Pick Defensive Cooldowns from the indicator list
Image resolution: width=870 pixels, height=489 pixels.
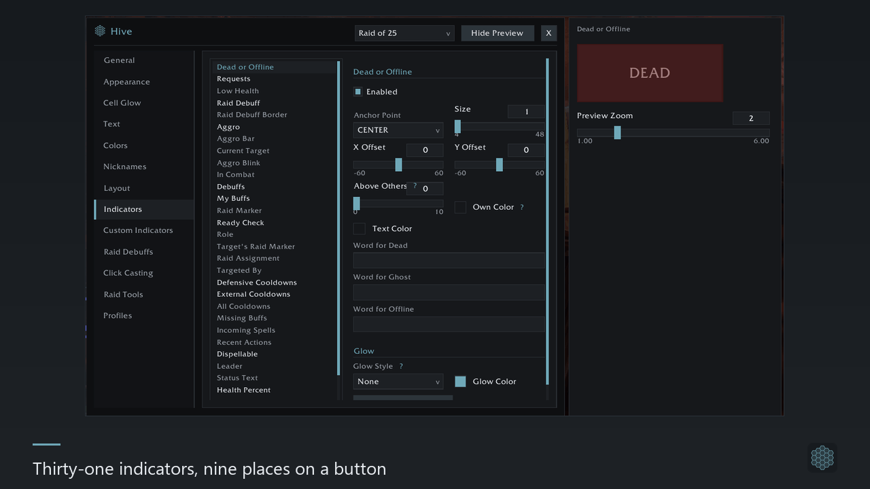273,283
